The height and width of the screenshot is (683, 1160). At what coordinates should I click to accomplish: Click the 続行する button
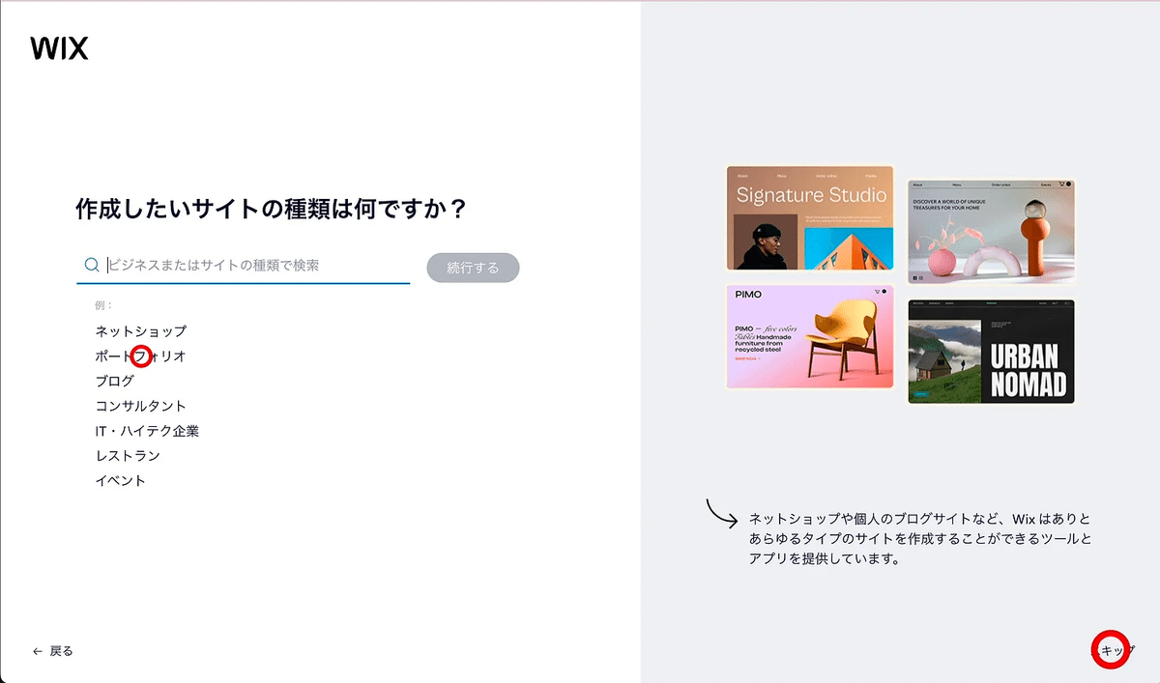tap(473, 268)
